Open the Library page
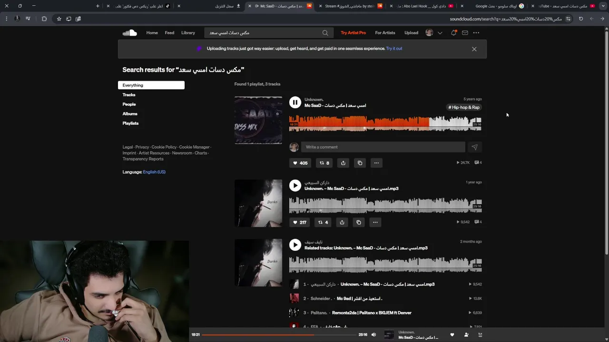The image size is (609, 342). coord(188,33)
